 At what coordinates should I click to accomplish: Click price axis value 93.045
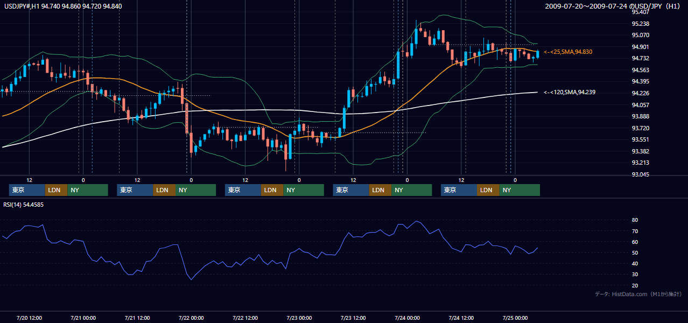pyautogui.click(x=641, y=174)
